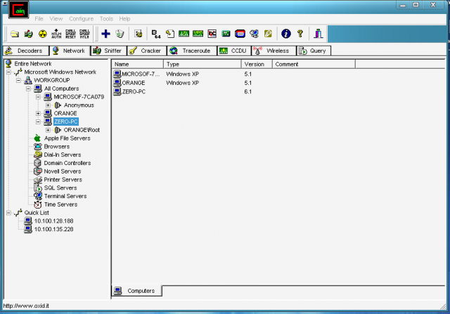Select Terminal Servers in the tree
The image size is (450, 314).
tap(65, 197)
